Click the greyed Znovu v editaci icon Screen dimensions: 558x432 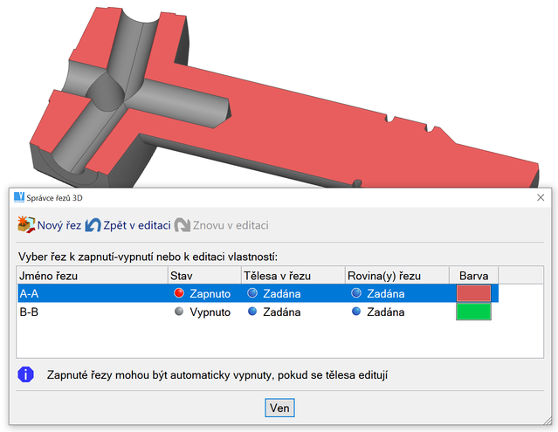183,225
